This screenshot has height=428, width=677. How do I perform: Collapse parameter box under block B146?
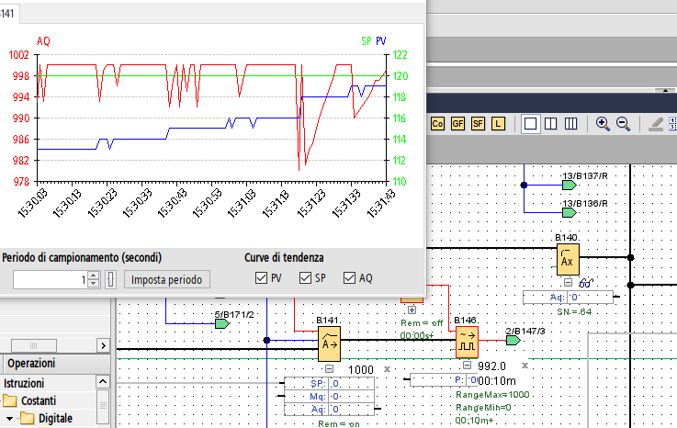[x=468, y=364]
